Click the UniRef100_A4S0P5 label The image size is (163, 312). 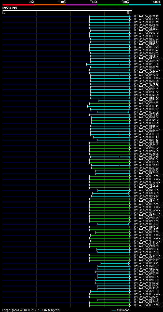146,112
